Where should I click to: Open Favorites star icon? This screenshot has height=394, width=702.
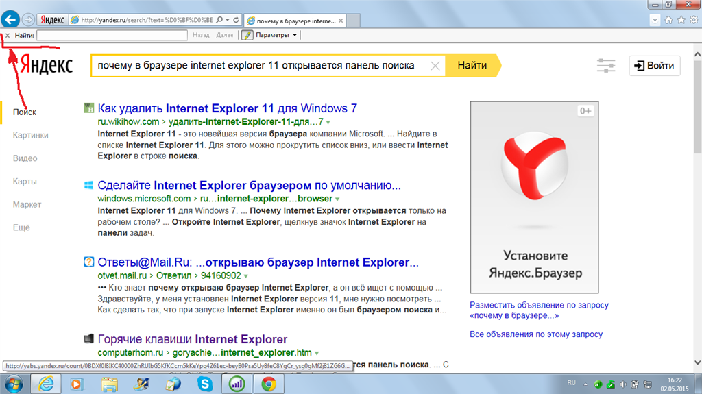(681, 20)
